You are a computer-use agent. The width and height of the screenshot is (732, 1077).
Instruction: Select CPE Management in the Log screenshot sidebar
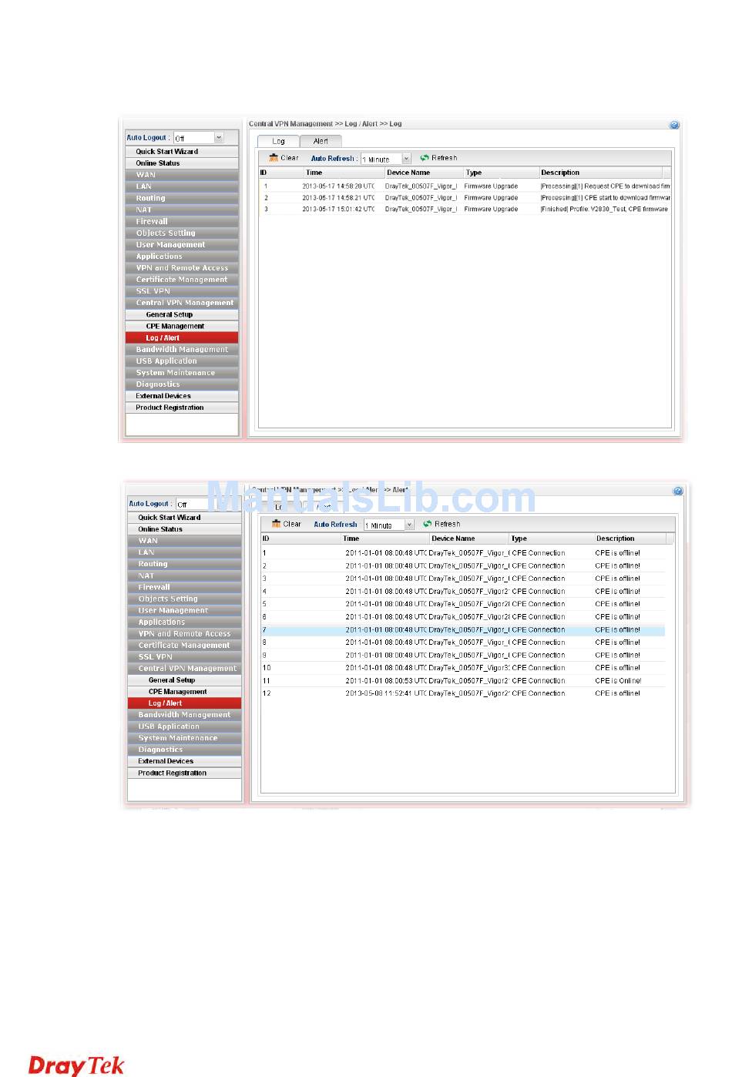[182, 326]
